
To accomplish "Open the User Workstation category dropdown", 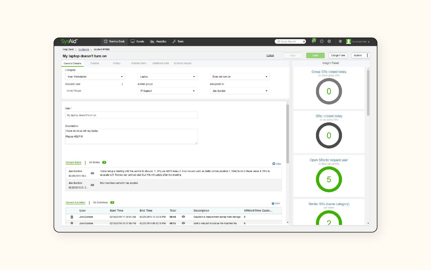I will (95, 77).
